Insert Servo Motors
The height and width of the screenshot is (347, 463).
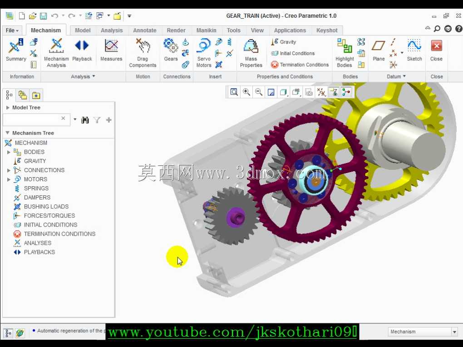pos(204,53)
